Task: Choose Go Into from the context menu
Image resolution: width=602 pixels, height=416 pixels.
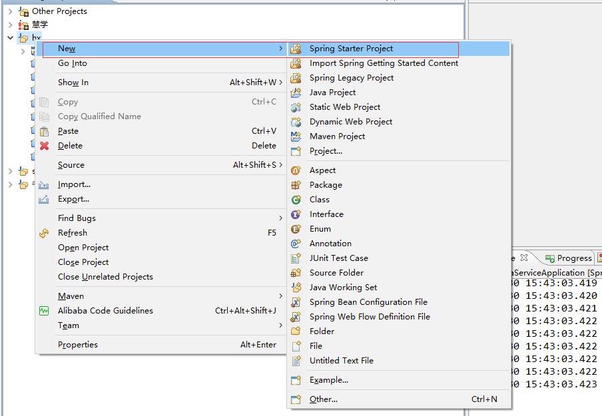Action: click(161, 63)
